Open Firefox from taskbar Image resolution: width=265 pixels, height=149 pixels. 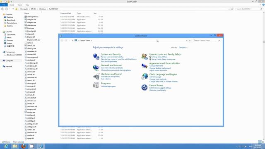pos(23,146)
